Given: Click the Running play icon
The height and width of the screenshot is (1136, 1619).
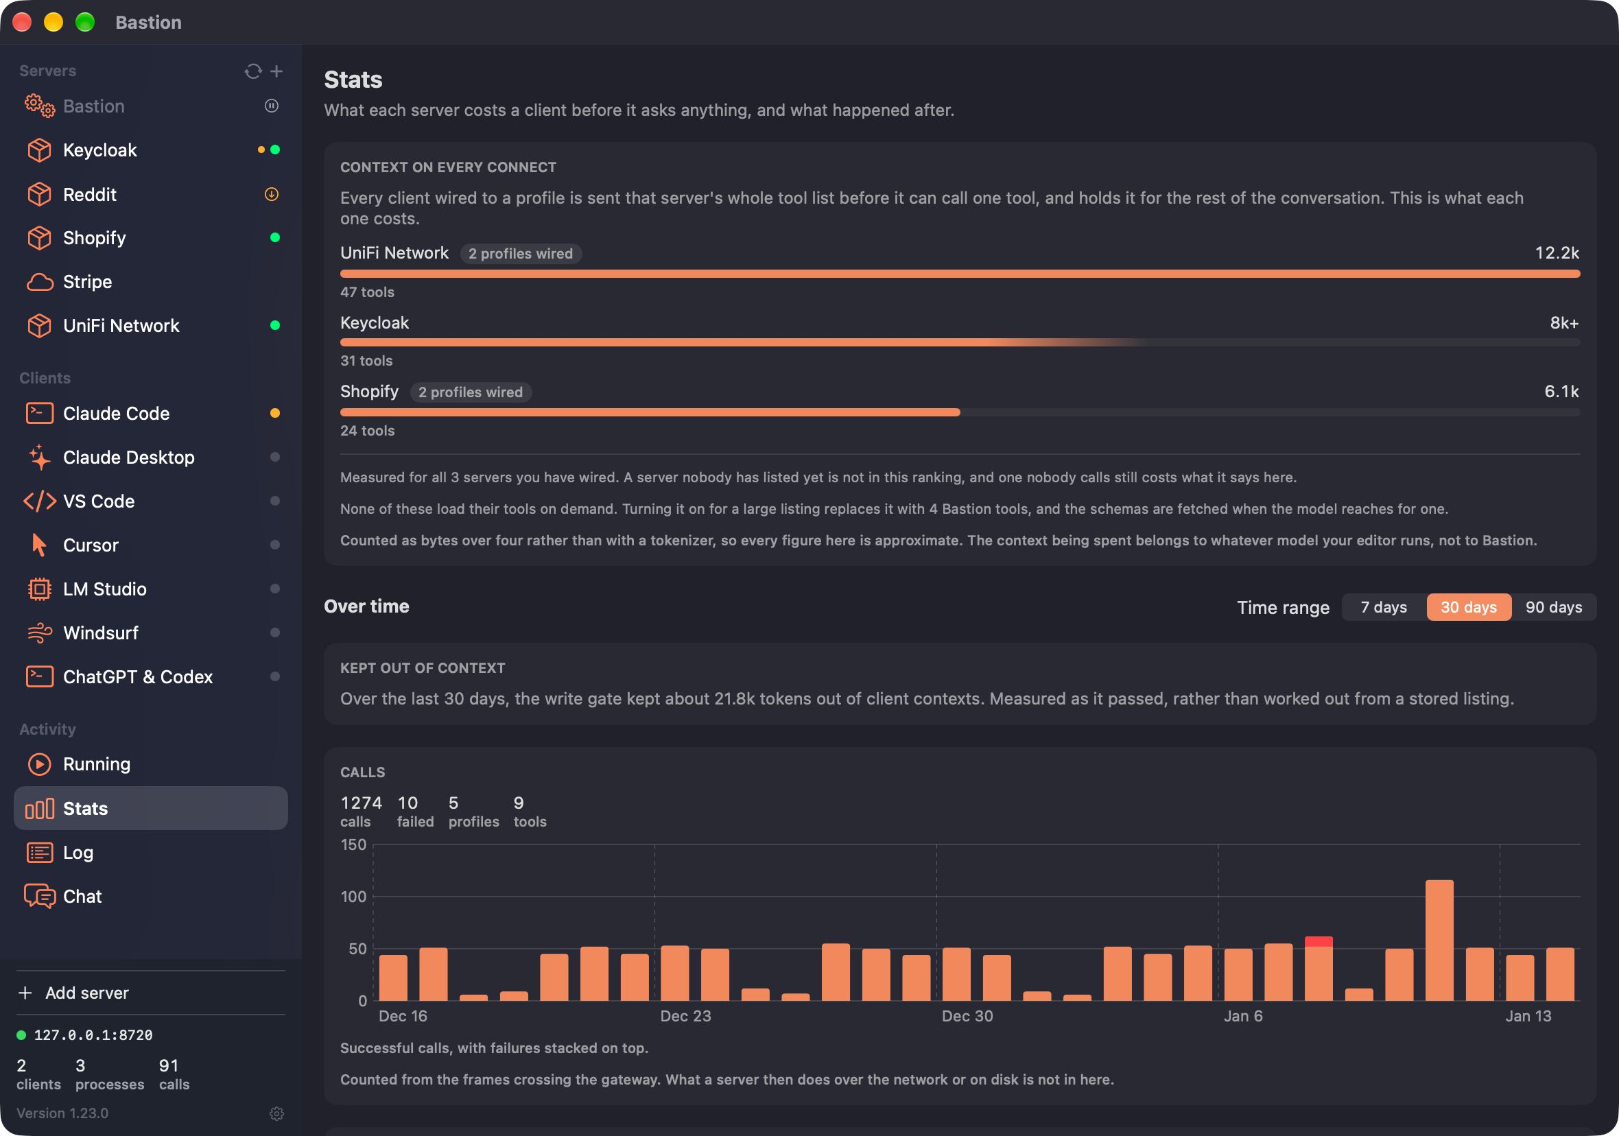Looking at the screenshot, I should (x=40, y=764).
